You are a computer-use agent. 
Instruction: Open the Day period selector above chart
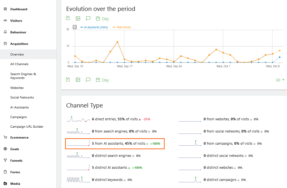102,19
